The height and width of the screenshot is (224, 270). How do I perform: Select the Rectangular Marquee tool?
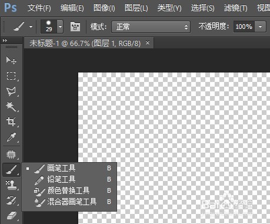tap(11, 75)
